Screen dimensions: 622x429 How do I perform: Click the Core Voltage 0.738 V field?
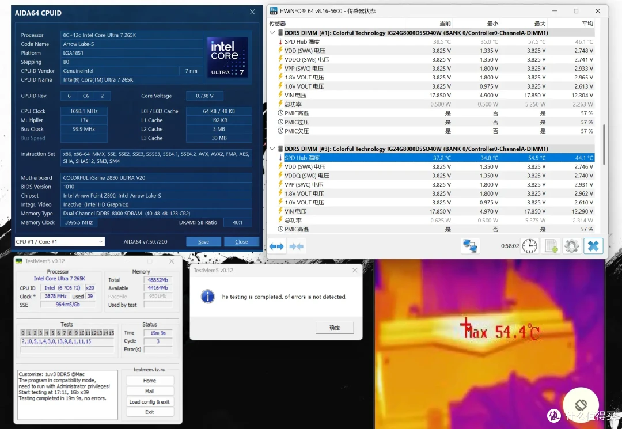click(x=204, y=96)
